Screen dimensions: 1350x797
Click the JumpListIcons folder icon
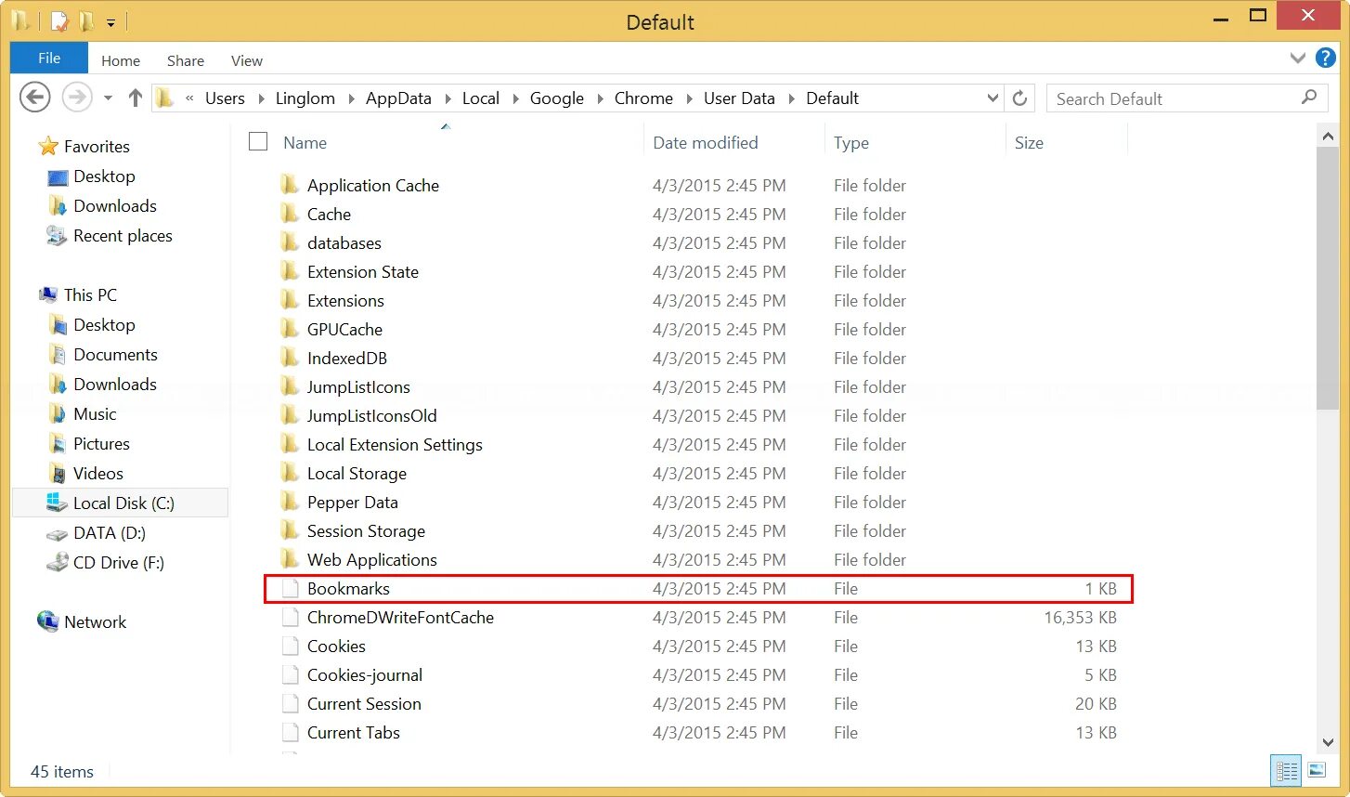[290, 385]
